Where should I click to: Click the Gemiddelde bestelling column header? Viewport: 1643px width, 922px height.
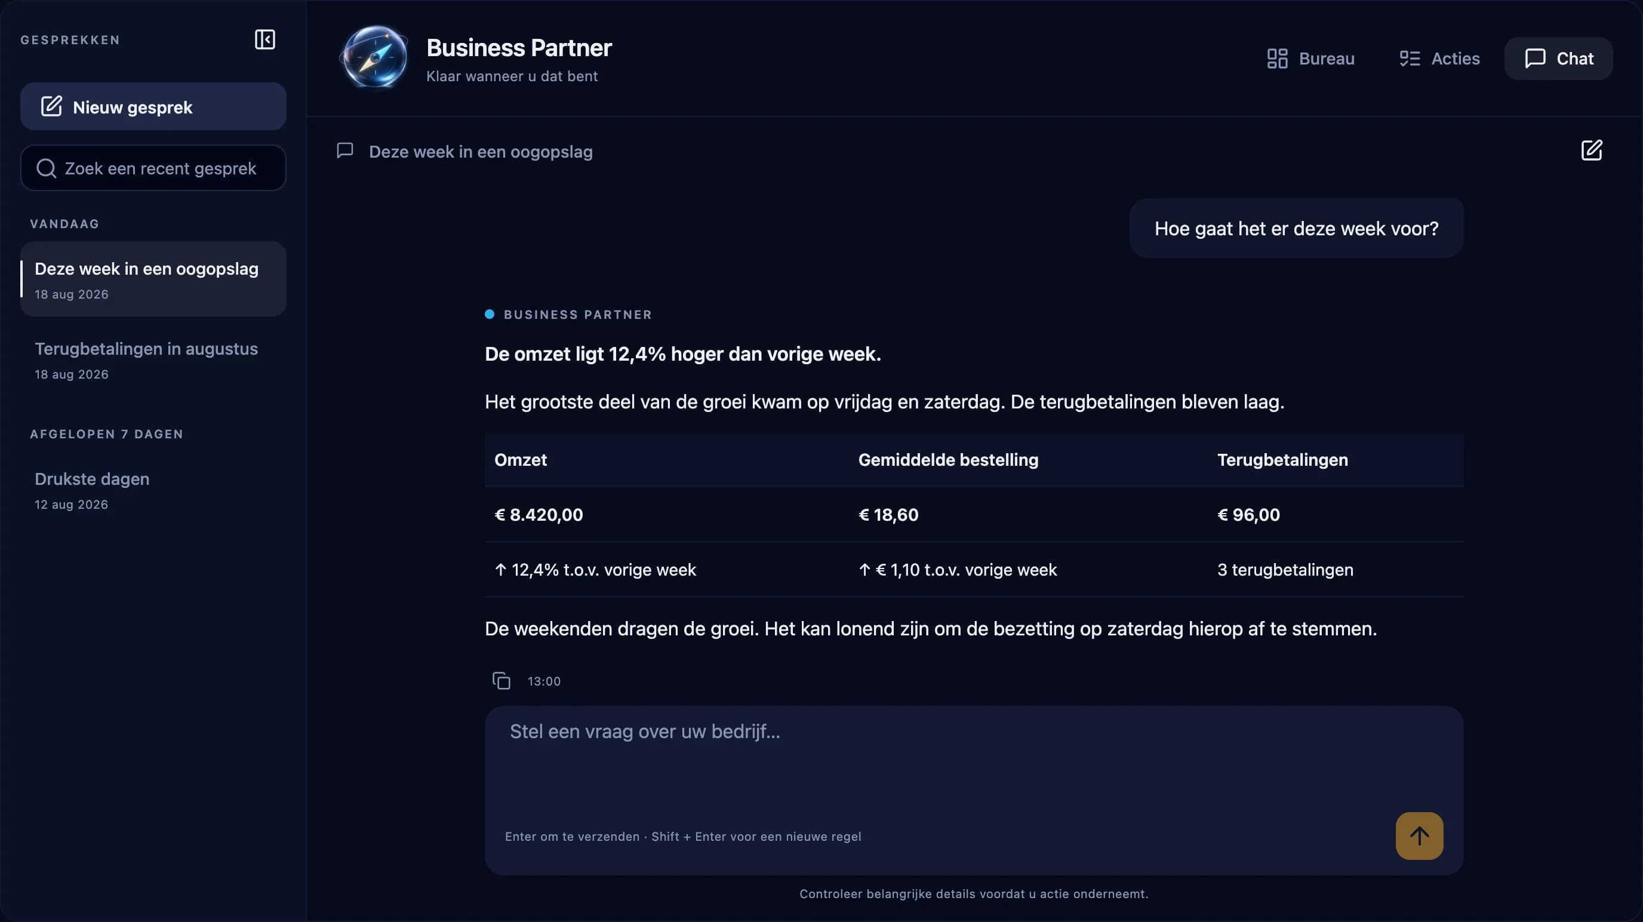949,459
